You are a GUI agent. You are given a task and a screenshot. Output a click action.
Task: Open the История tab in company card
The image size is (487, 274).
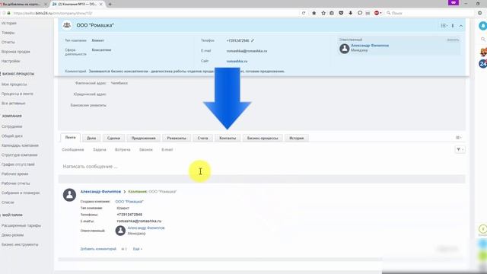click(x=296, y=138)
